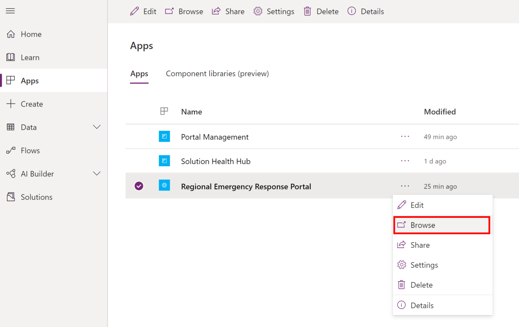
Task: Choose Settings in the context menu
Action: (442, 265)
